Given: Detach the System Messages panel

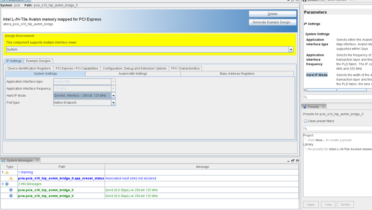Looking at the screenshot, I should coord(293,161).
